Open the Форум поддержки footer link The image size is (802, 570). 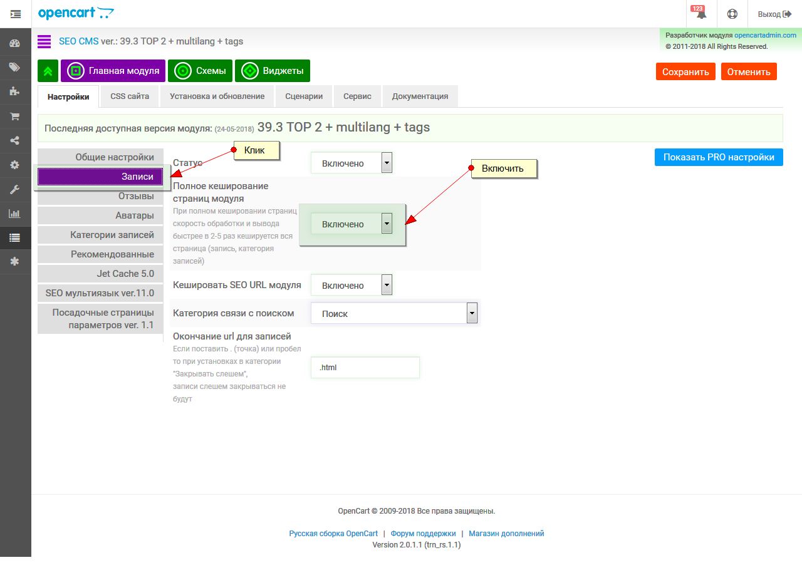pos(424,534)
